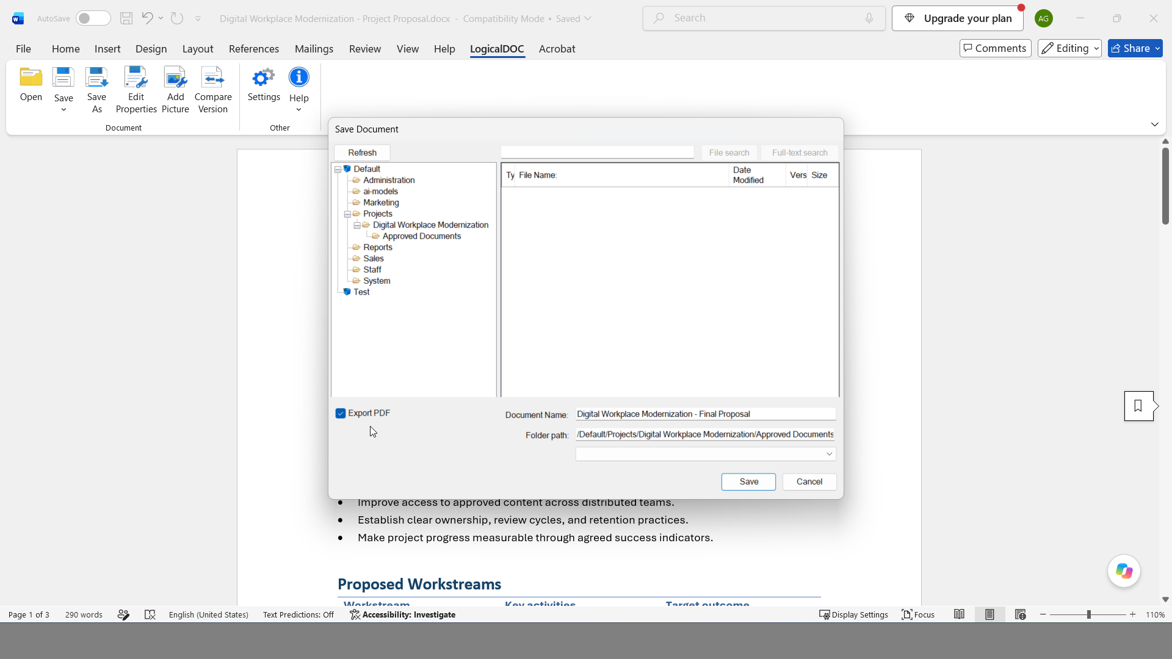The image size is (1172, 659).
Task: Uncheck the Export PDF checkbox
Action: (341, 413)
